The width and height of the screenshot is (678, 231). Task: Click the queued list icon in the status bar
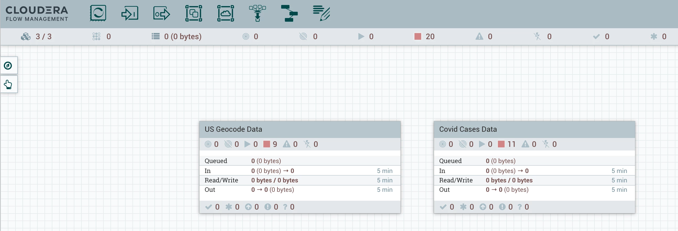click(155, 36)
